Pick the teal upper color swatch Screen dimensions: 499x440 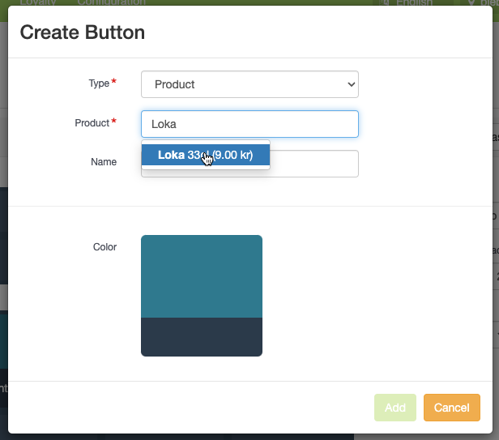tap(202, 276)
